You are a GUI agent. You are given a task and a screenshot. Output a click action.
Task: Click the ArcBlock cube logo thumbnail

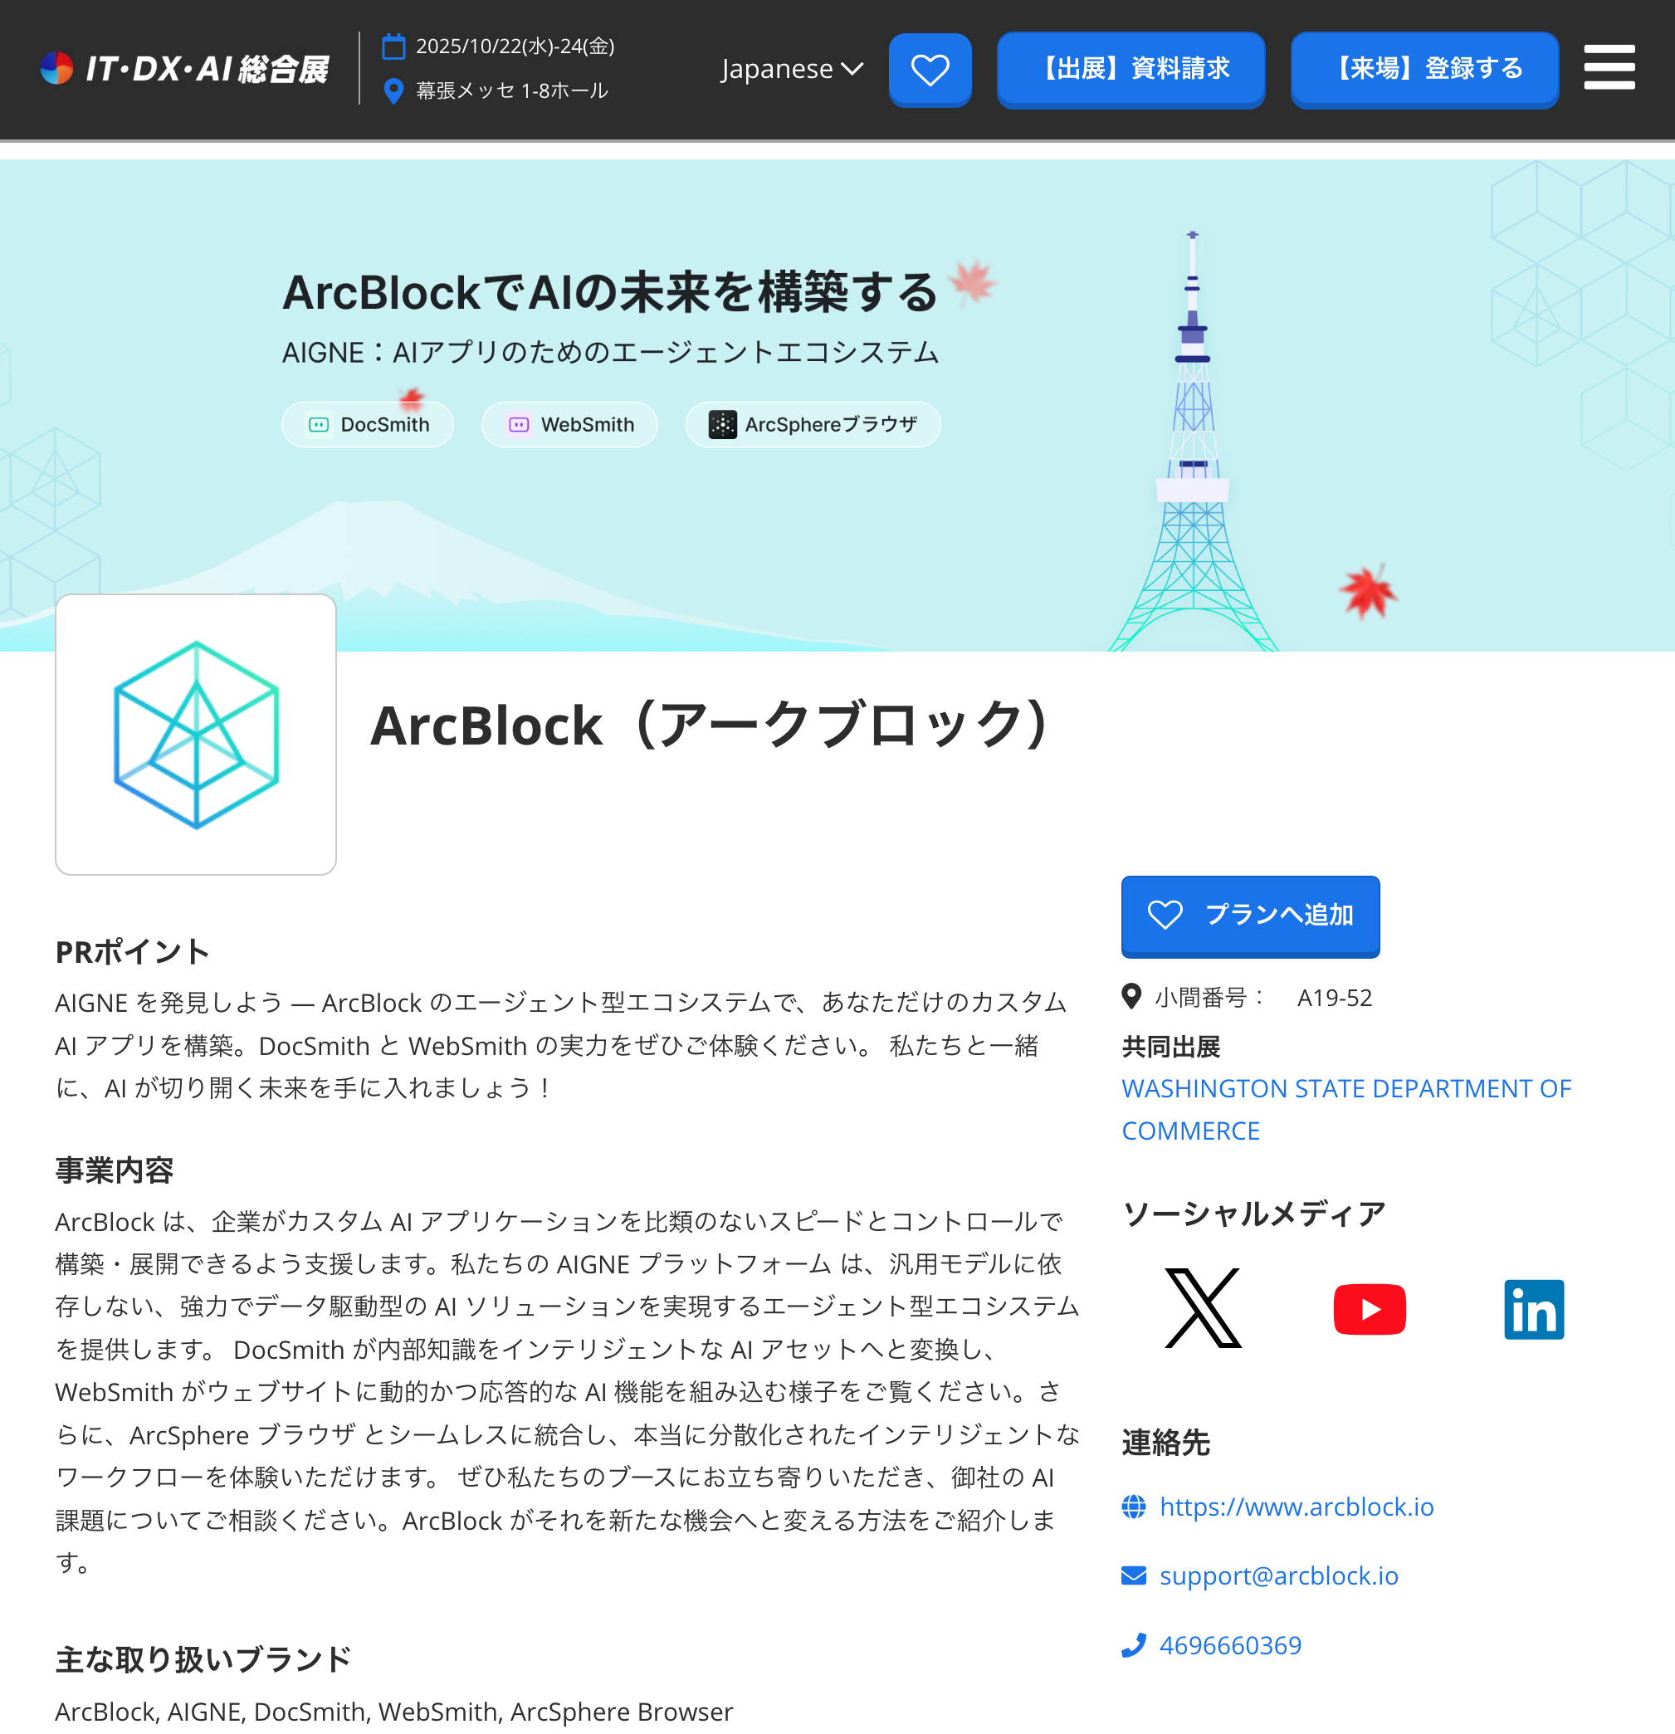[196, 735]
